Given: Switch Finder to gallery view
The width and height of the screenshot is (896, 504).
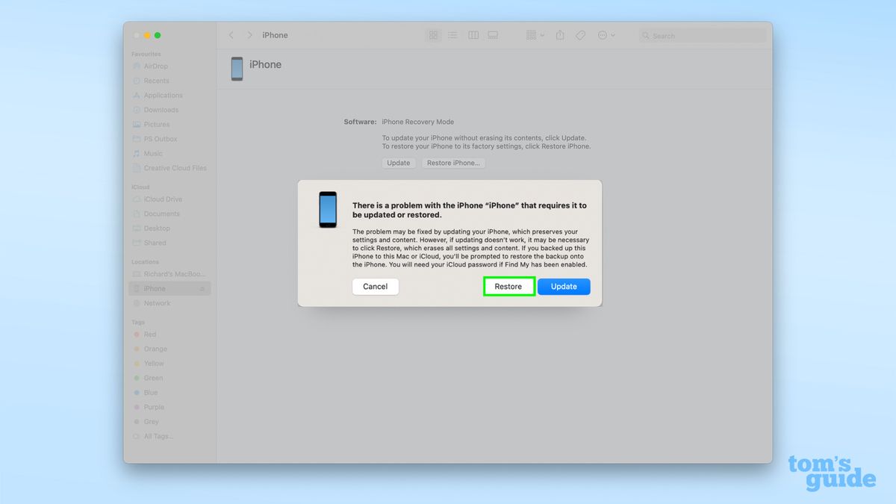Looking at the screenshot, I should tap(493, 35).
